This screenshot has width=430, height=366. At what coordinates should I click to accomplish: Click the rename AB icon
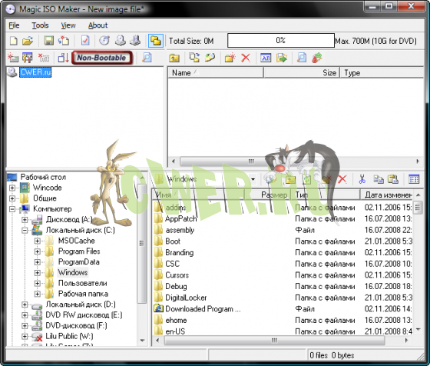coord(266,58)
